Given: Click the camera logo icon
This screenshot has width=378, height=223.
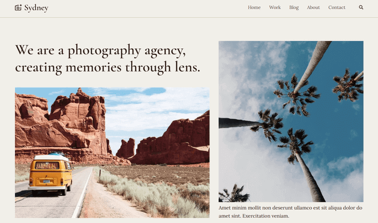Looking at the screenshot, I should pyautogui.click(x=18, y=8).
